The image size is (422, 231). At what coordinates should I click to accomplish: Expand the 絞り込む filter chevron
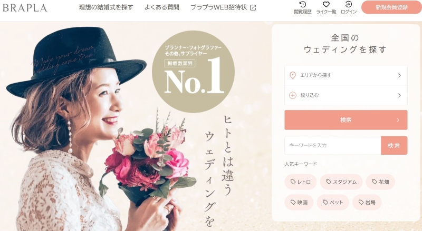point(400,95)
